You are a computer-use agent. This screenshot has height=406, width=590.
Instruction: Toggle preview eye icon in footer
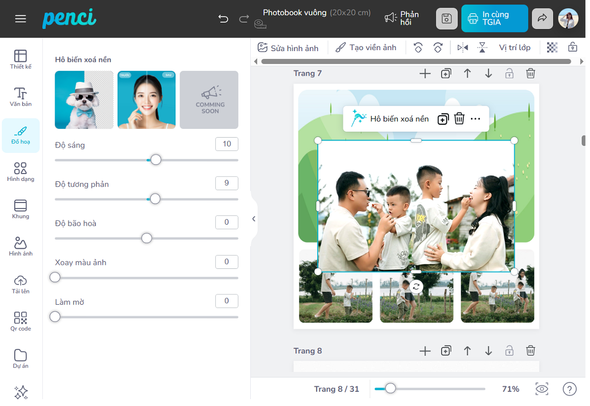point(542,389)
